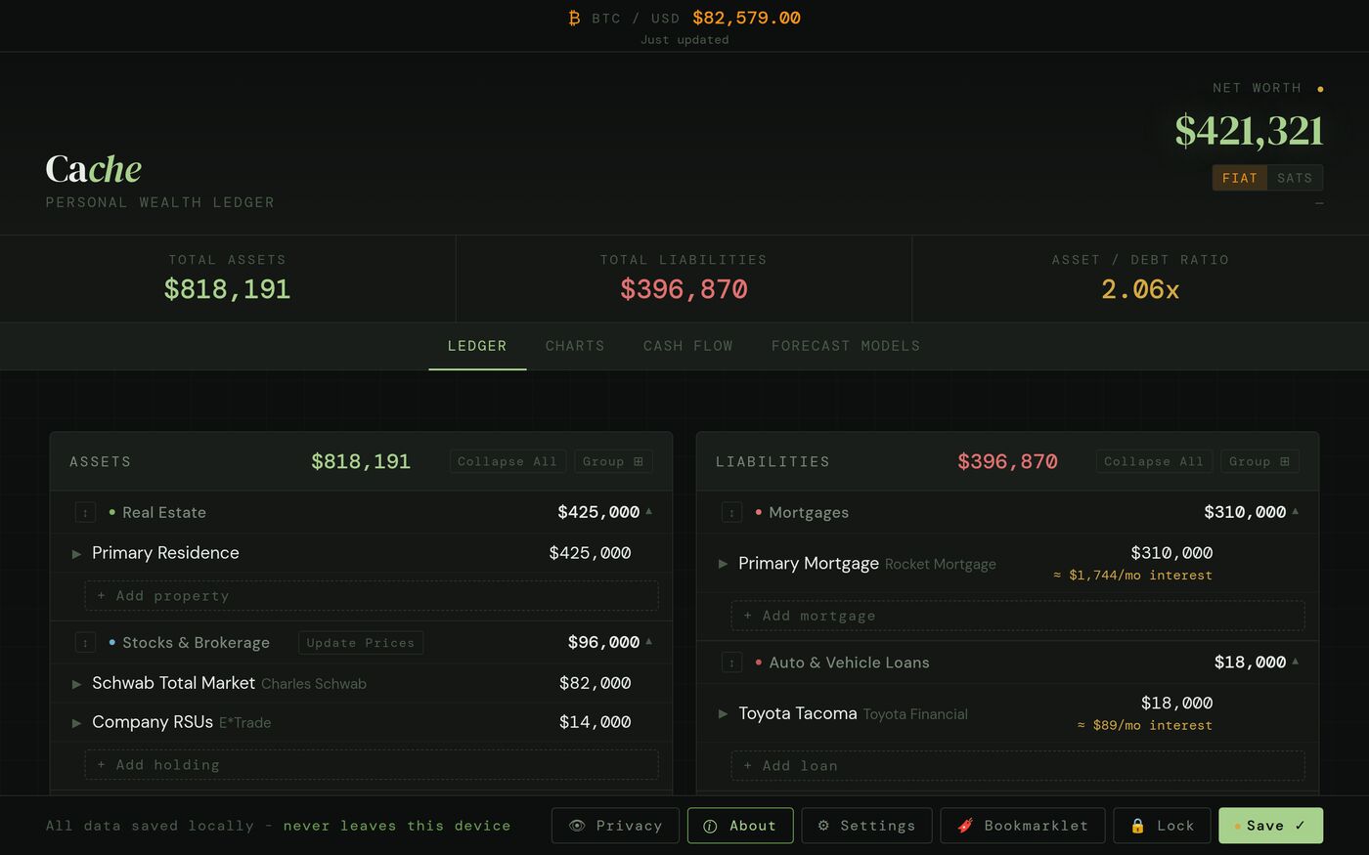Click the BTC price $82,579.00
The image size is (1369, 855).
pos(747,18)
